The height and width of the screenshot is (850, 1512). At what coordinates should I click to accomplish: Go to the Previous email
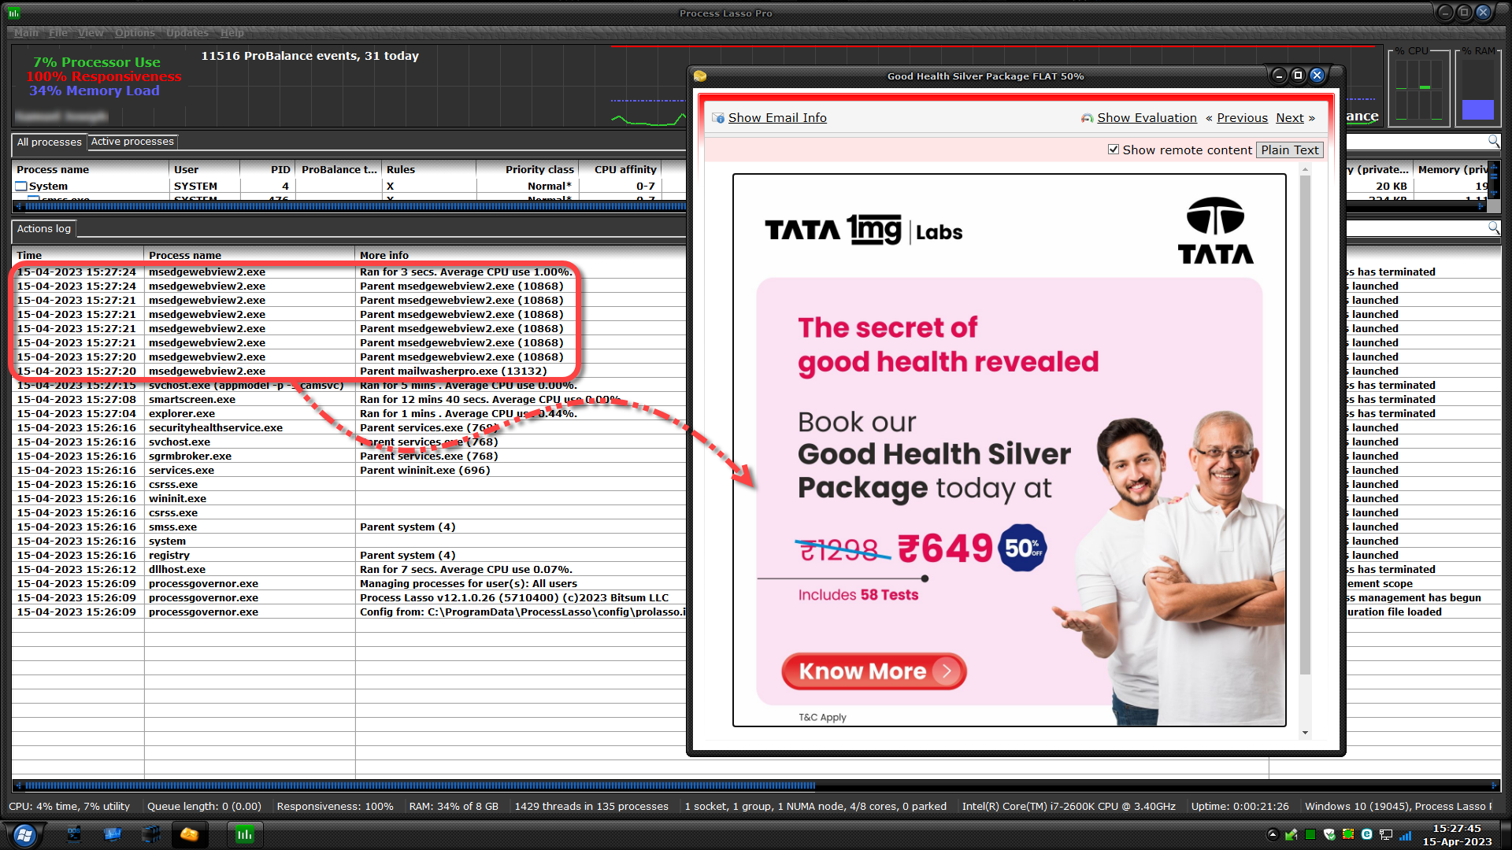click(x=1242, y=118)
